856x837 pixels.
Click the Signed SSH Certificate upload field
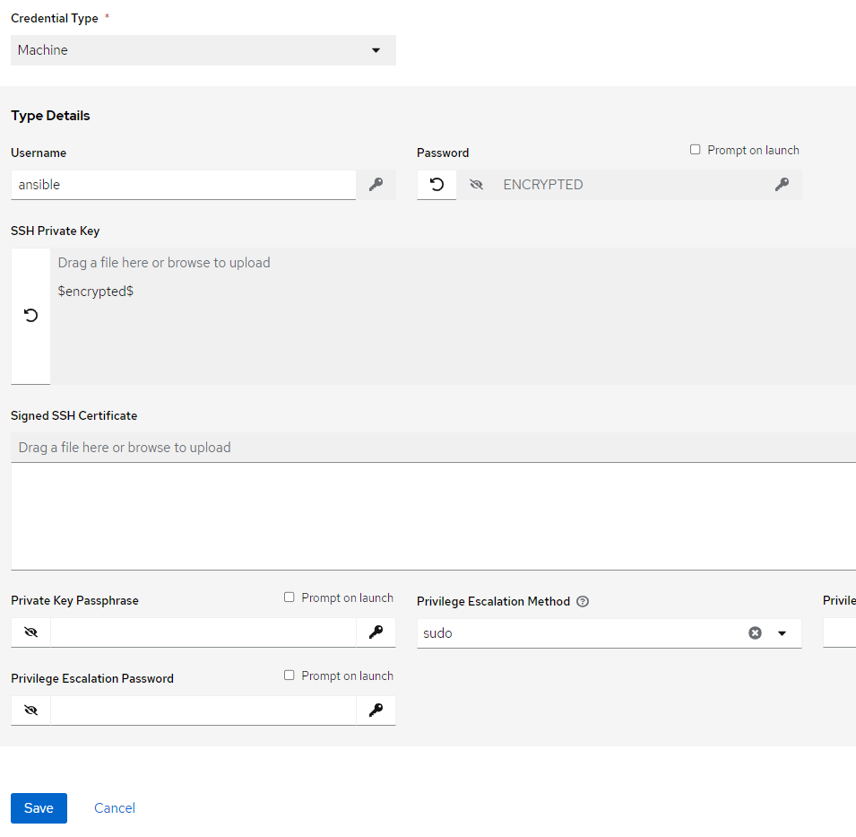tap(434, 448)
